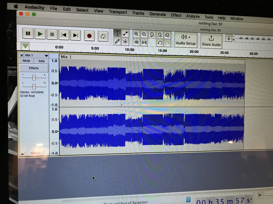Open the Help menu
The image size is (273, 204).
click(x=222, y=18)
